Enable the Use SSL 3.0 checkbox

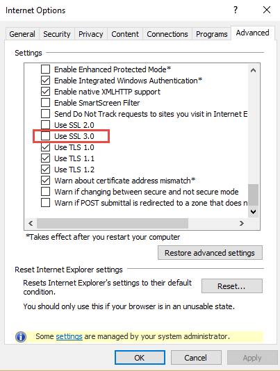(45, 136)
